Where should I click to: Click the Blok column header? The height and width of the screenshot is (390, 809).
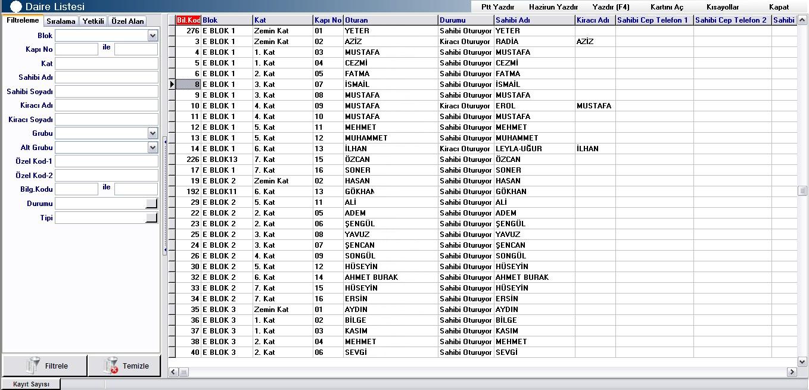point(227,20)
